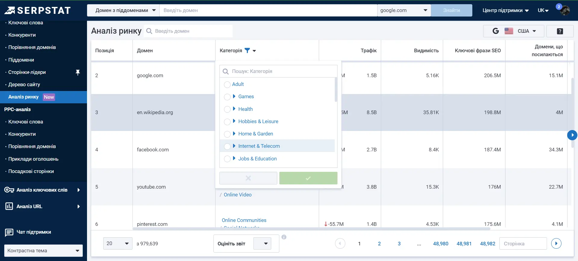Go to page 48,982 of results

(488, 244)
